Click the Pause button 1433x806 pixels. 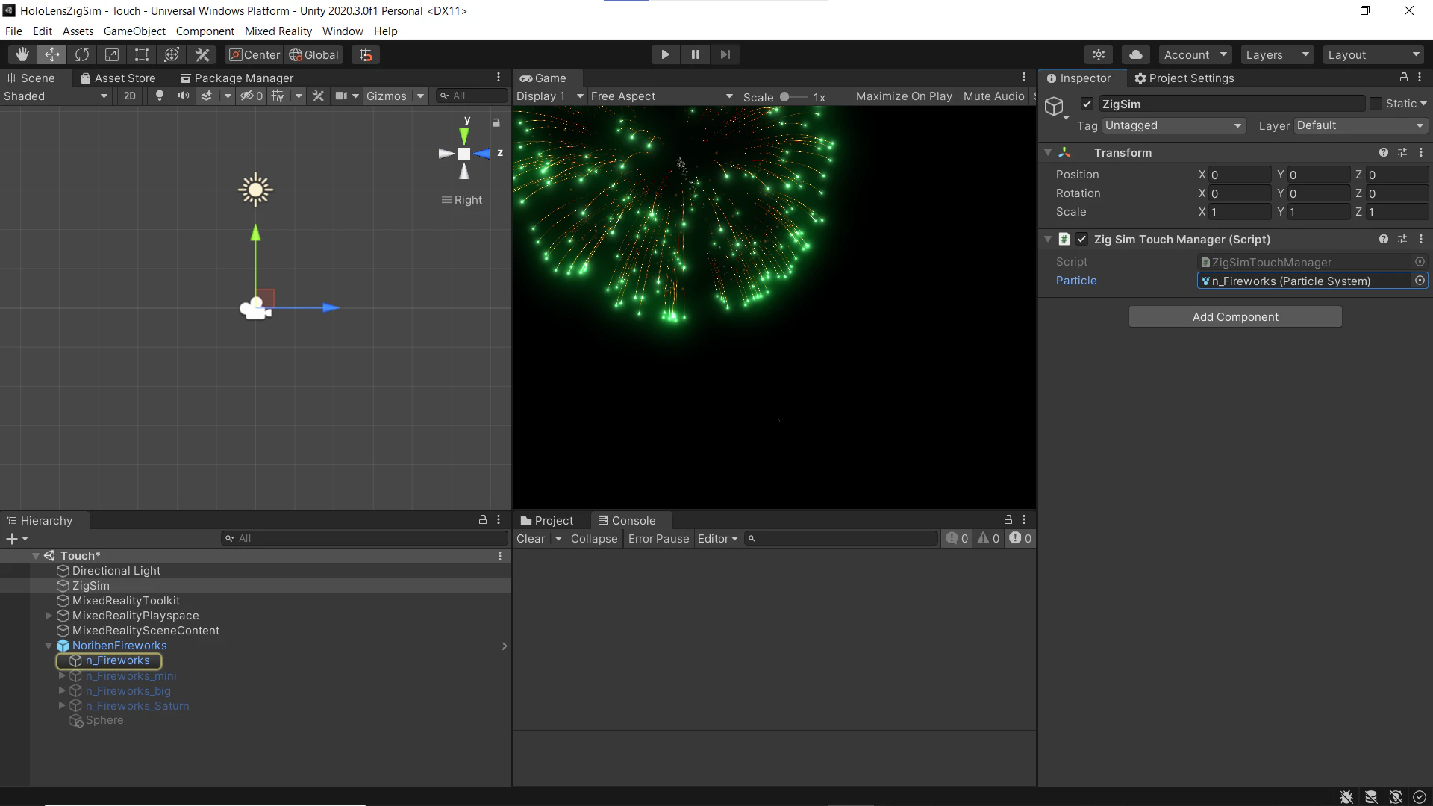[x=696, y=54]
